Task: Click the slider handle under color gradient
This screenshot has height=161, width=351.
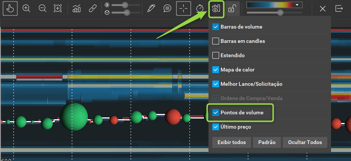Action: pyautogui.click(x=280, y=13)
